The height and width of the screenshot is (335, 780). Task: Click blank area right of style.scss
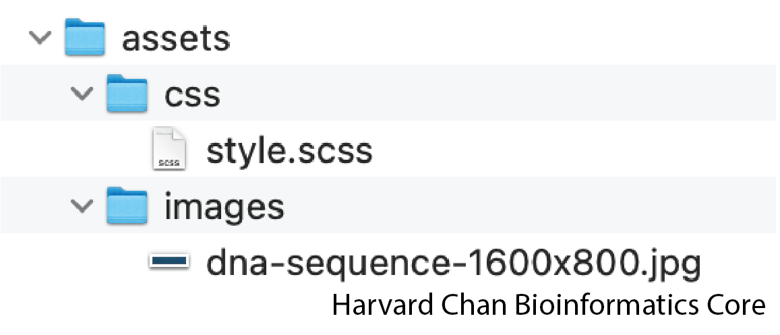(x=572, y=148)
